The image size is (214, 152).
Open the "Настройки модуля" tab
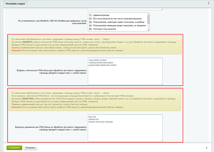16,4
